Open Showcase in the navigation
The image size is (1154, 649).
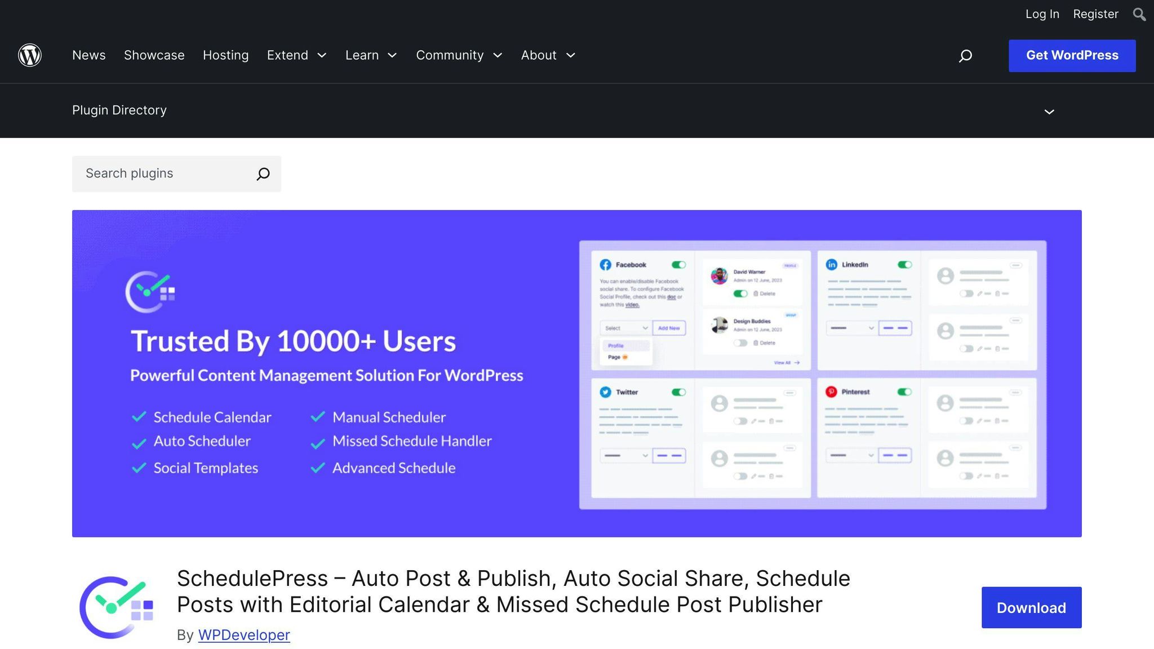pos(154,55)
